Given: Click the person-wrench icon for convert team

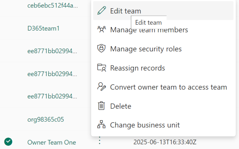Looking at the screenshot, I should click(x=101, y=87).
